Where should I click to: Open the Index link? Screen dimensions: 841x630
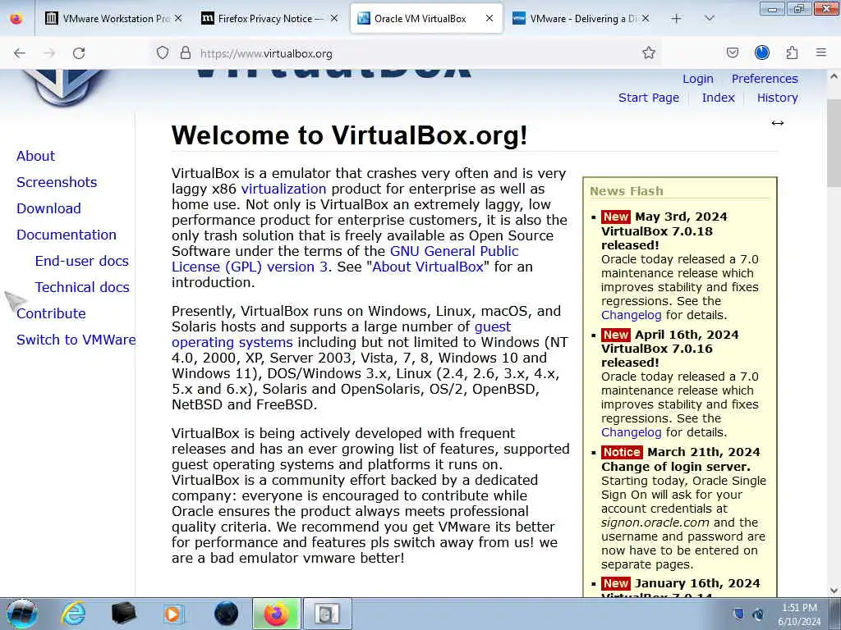click(x=718, y=98)
